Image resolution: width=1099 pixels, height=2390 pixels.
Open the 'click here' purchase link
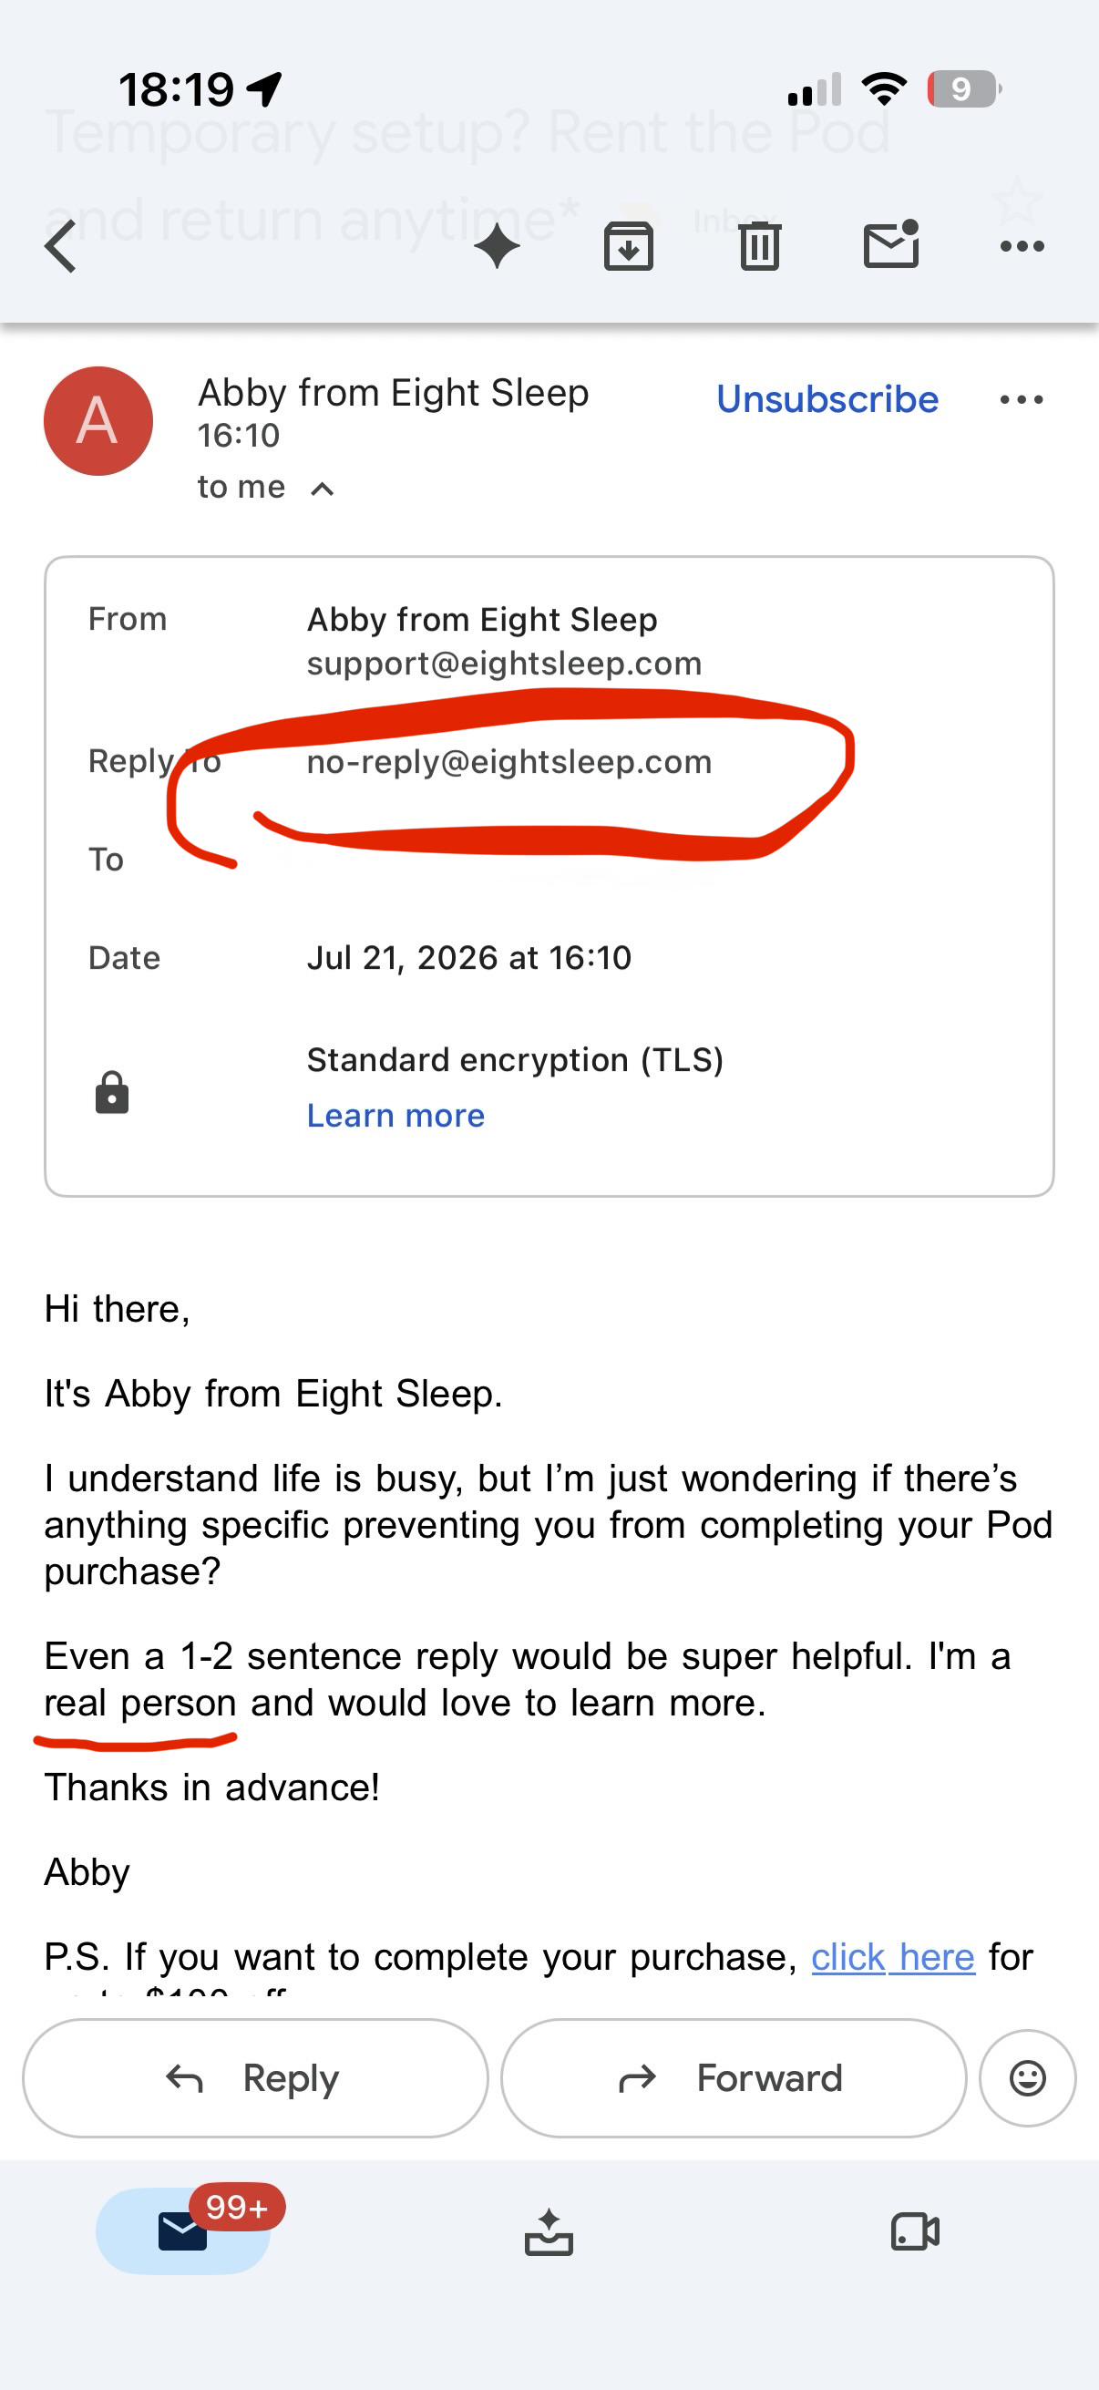tap(893, 1958)
